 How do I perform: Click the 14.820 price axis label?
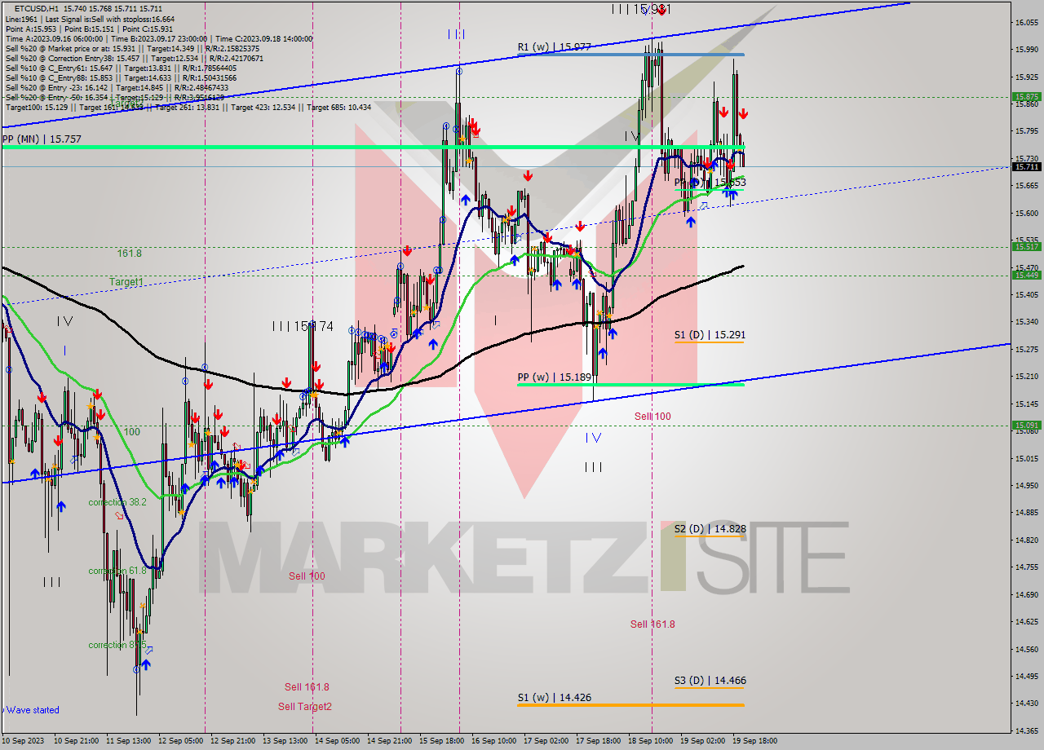point(1027,540)
